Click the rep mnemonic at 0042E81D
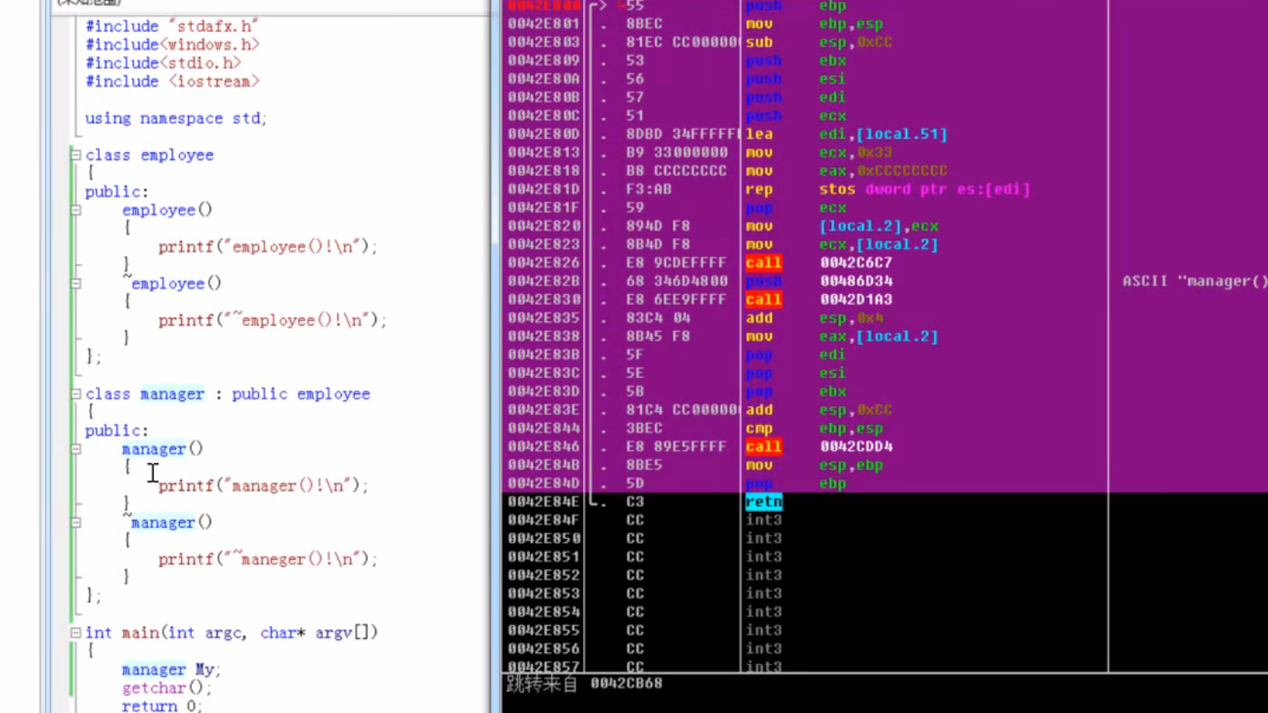 759,189
